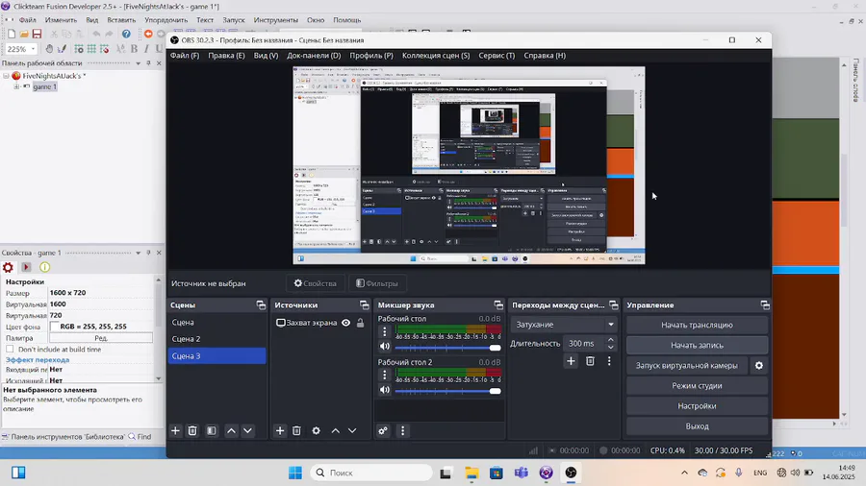The image size is (866, 486).
Task: Click background color swatch RGB 255,255,255
Action: (x=54, y=327)
